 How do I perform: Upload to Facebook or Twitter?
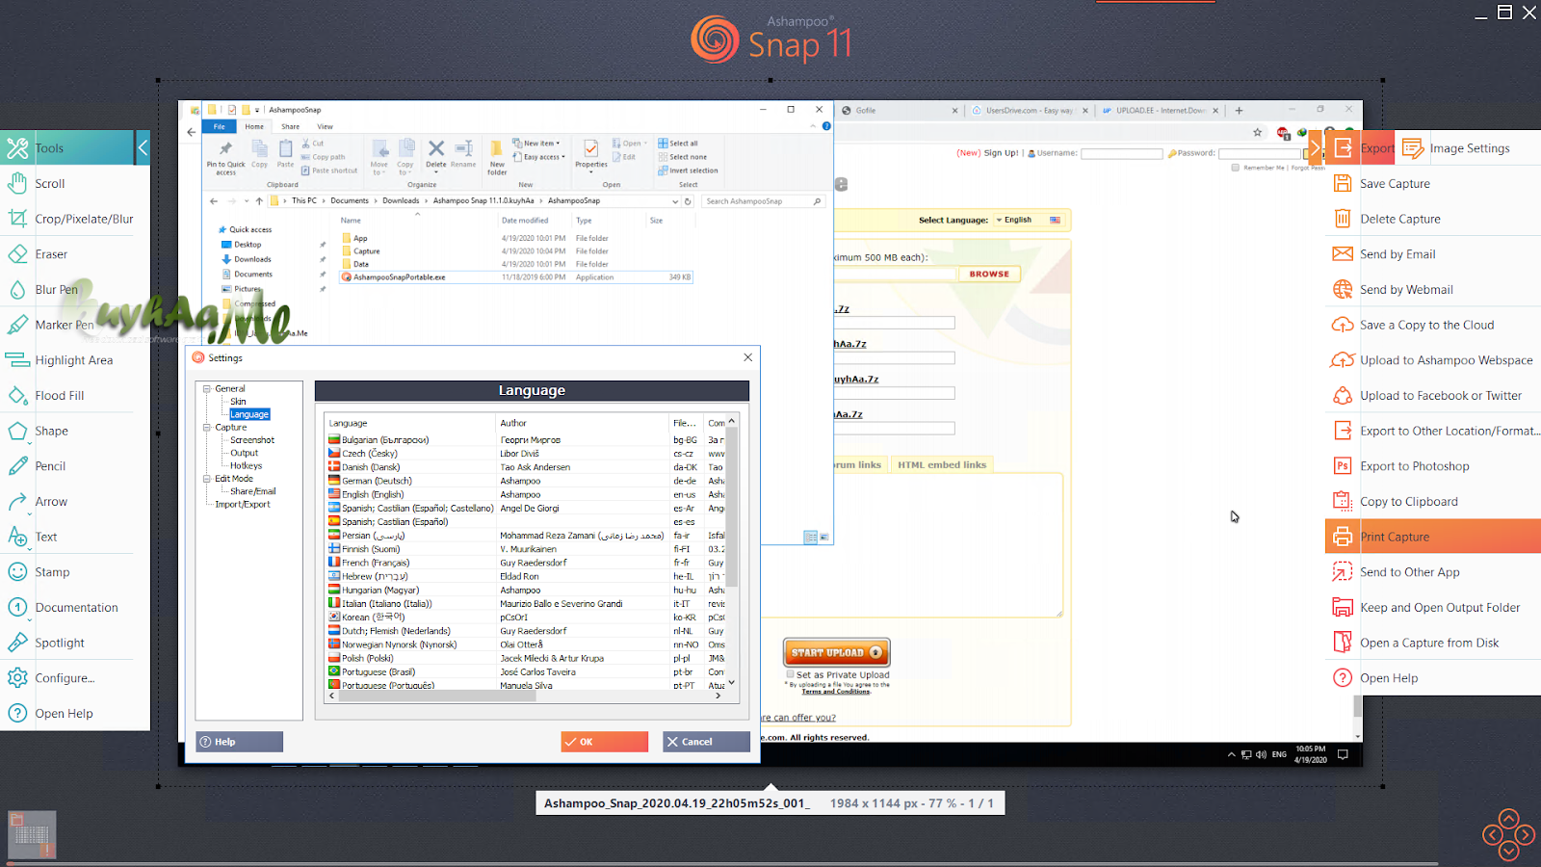[1433, 395]
